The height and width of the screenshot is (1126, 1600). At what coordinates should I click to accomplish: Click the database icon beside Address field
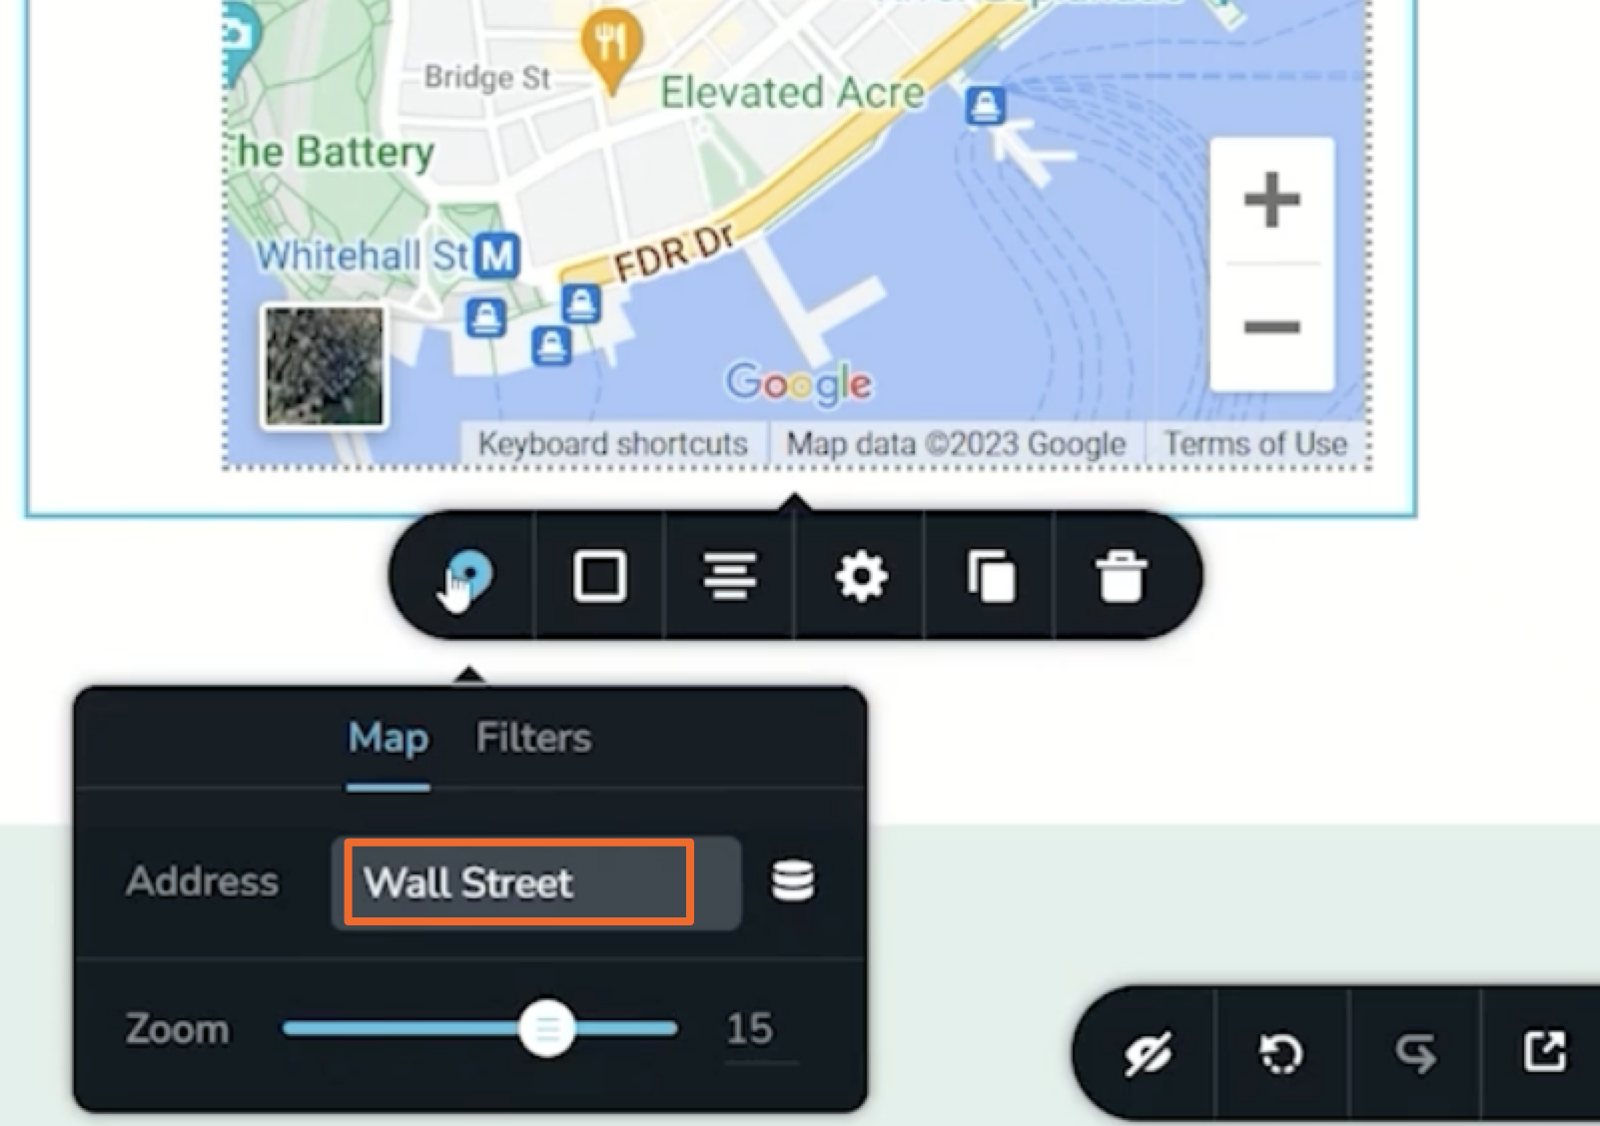(x=793, y=881)
